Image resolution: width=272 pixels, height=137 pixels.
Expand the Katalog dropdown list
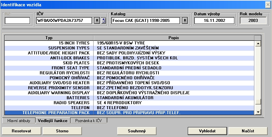[x=185, y=21]
